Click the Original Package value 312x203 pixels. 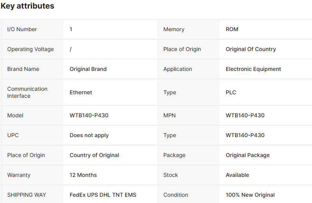248,155
